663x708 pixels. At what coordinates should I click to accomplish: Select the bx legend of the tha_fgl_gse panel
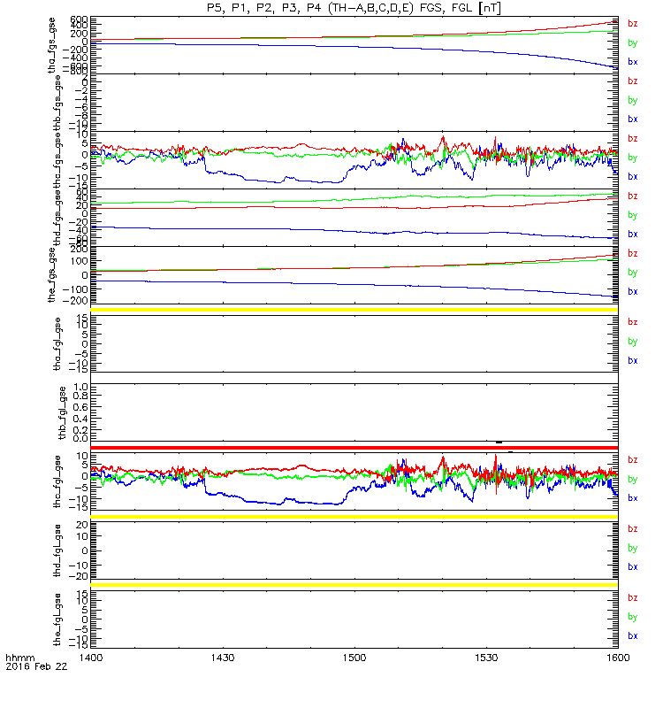click(633, 361)
